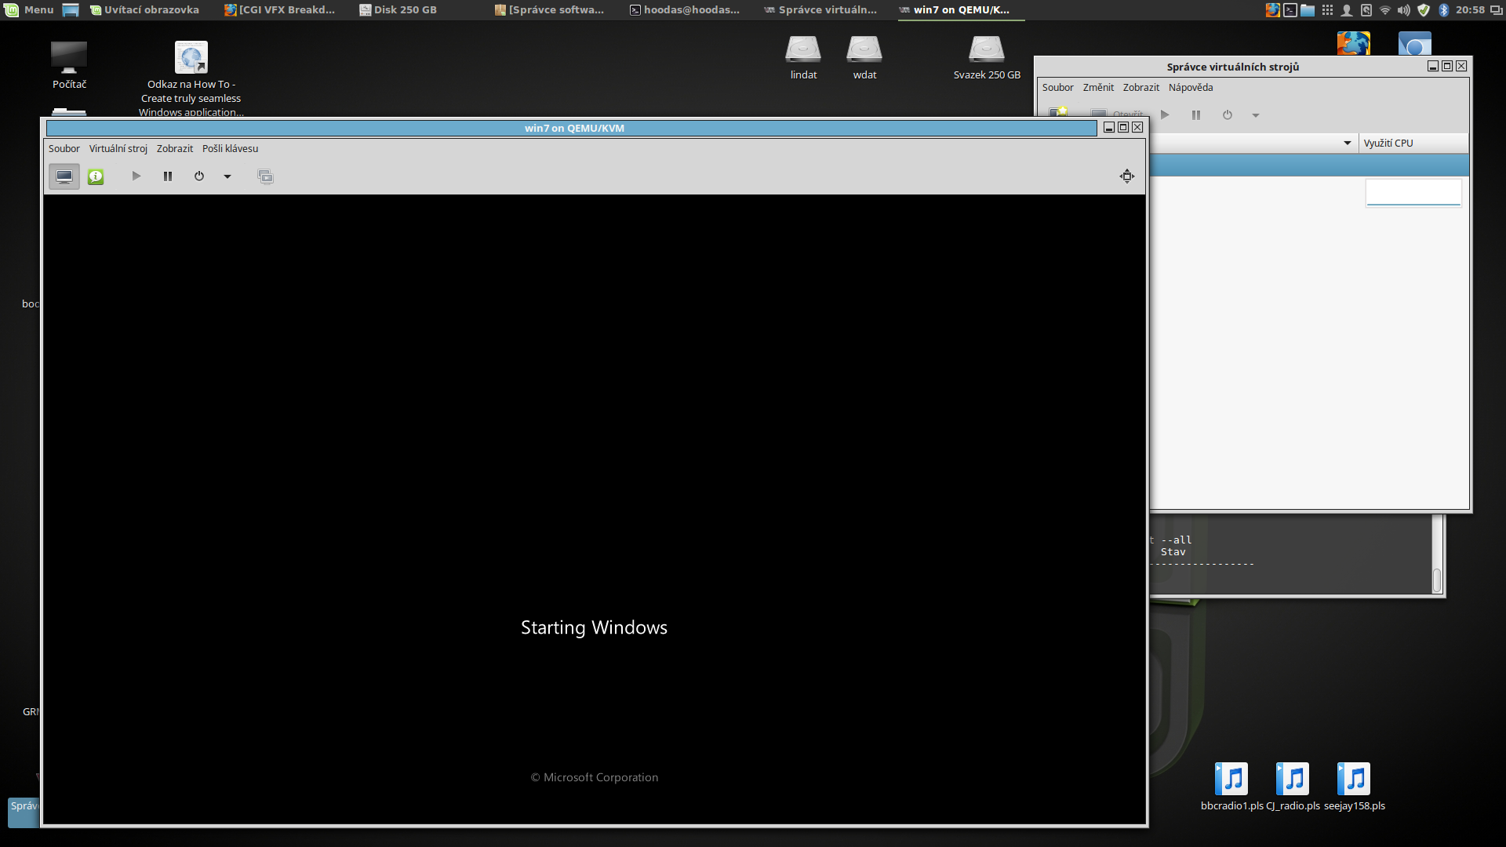
Task: Open bbcradio1.pls playlist file
Action: tap(1231, 787)
